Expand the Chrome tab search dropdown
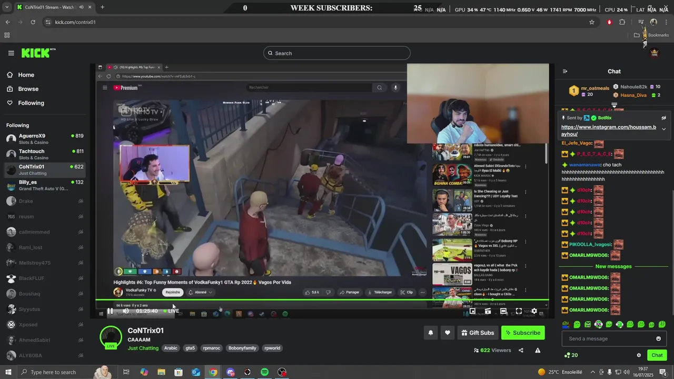This screenshot has width=674, height=379. (7, 7)
